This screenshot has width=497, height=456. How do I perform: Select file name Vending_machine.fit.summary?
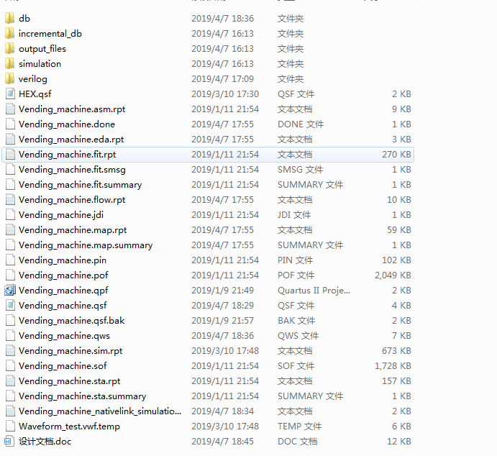(x=80, y=185)
